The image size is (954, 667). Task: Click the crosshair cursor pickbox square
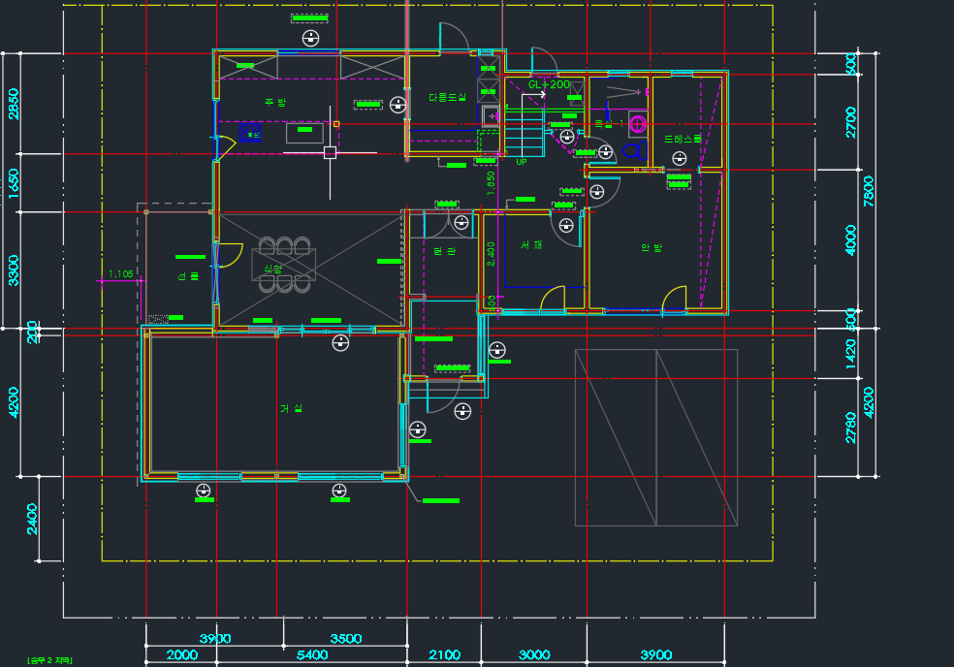[331, 151]
